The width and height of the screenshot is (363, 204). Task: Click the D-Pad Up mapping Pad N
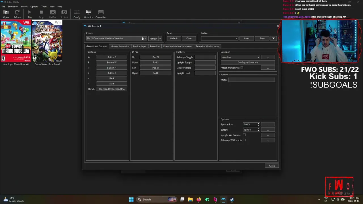(156, 57)
